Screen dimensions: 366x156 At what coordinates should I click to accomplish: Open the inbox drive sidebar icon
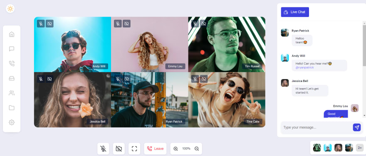(x=12, y=78)
